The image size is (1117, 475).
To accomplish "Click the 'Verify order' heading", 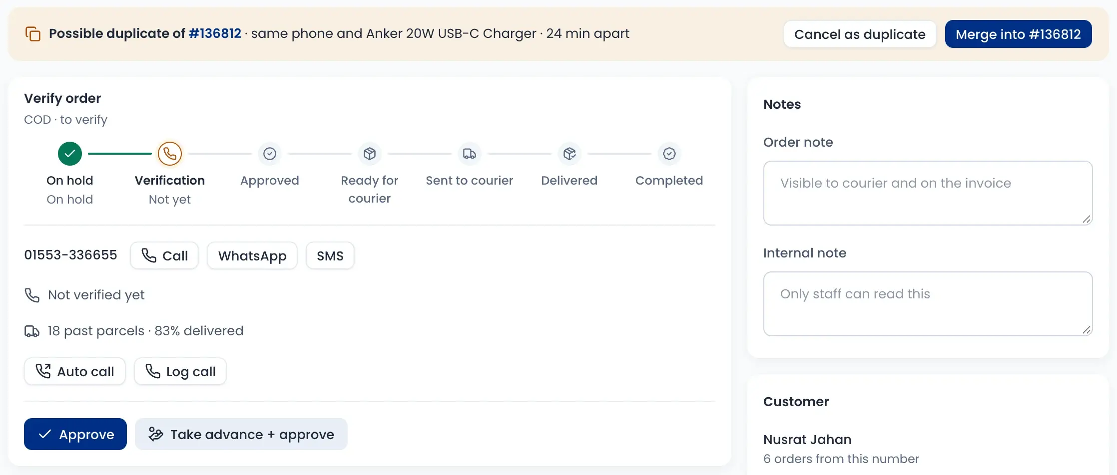I will 62,98.
